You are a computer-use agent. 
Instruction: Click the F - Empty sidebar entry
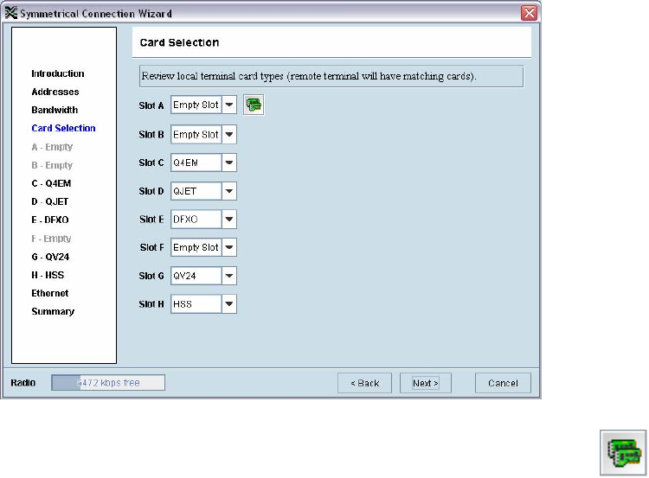51,239
